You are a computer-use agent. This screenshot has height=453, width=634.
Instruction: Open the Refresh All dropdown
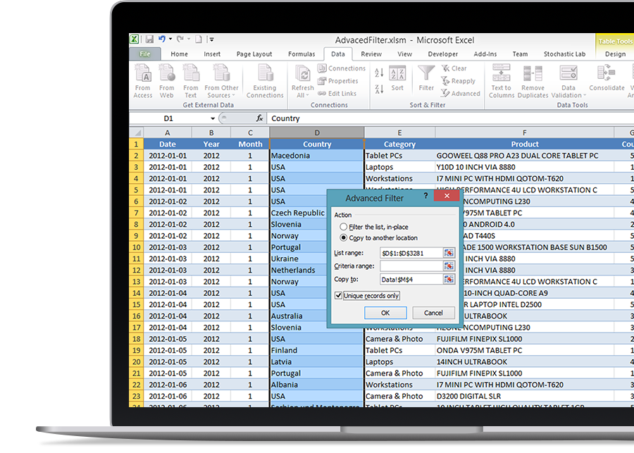click(x=302, y=96)
